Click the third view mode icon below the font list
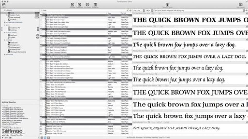This screenshot has width=248, height=139. click(49, 138)
